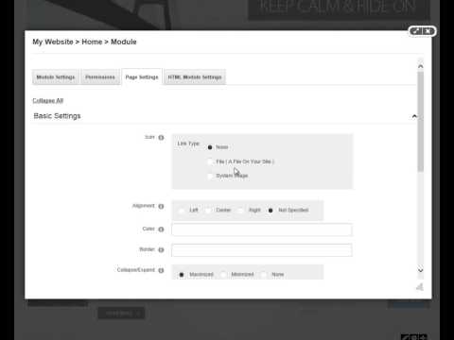Image resolution: width=454 pixels, height=340 pixels.
Task: Choose Right alignment
Action: (240, 211)
